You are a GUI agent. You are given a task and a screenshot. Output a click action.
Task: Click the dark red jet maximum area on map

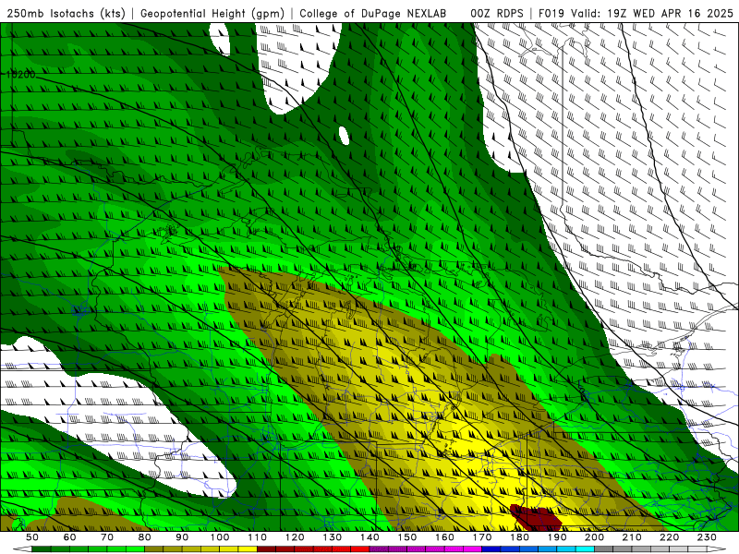[x=537, y=517]
